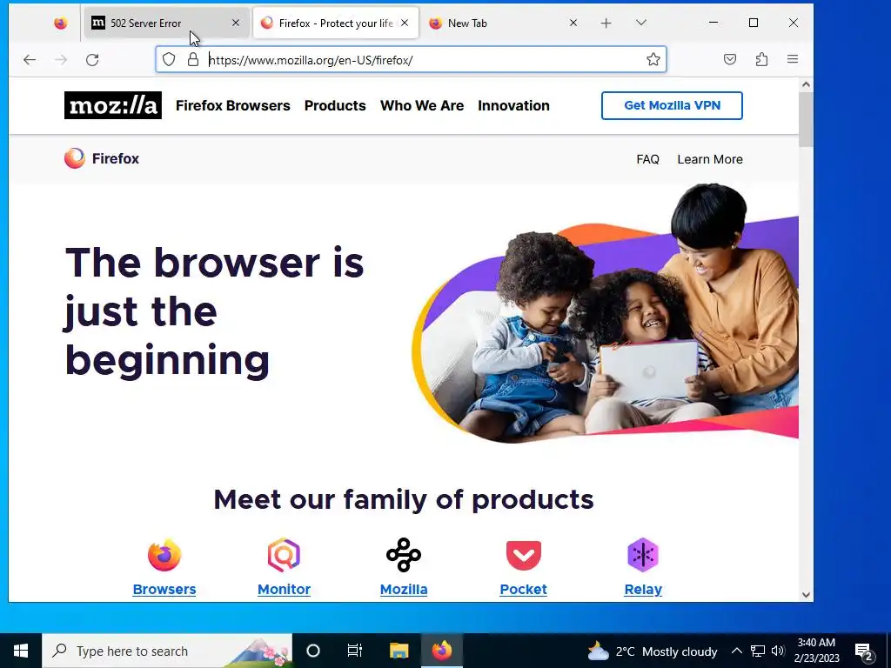891x668 pixels.
Task: Open Firefox Browsers navigation menu
Action: click(x=233, y=105)
